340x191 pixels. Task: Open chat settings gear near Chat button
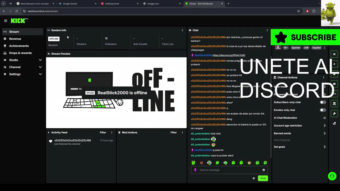pos(254,178)
